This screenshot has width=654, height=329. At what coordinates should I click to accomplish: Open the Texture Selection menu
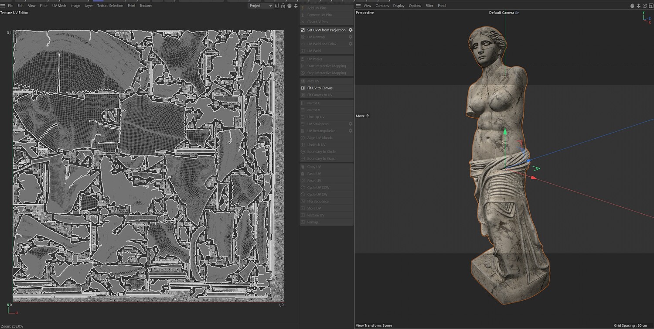pyautogui.click(x=110, y=6)
